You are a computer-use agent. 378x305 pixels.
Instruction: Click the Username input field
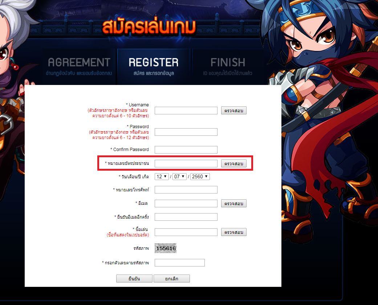point(186,111)
